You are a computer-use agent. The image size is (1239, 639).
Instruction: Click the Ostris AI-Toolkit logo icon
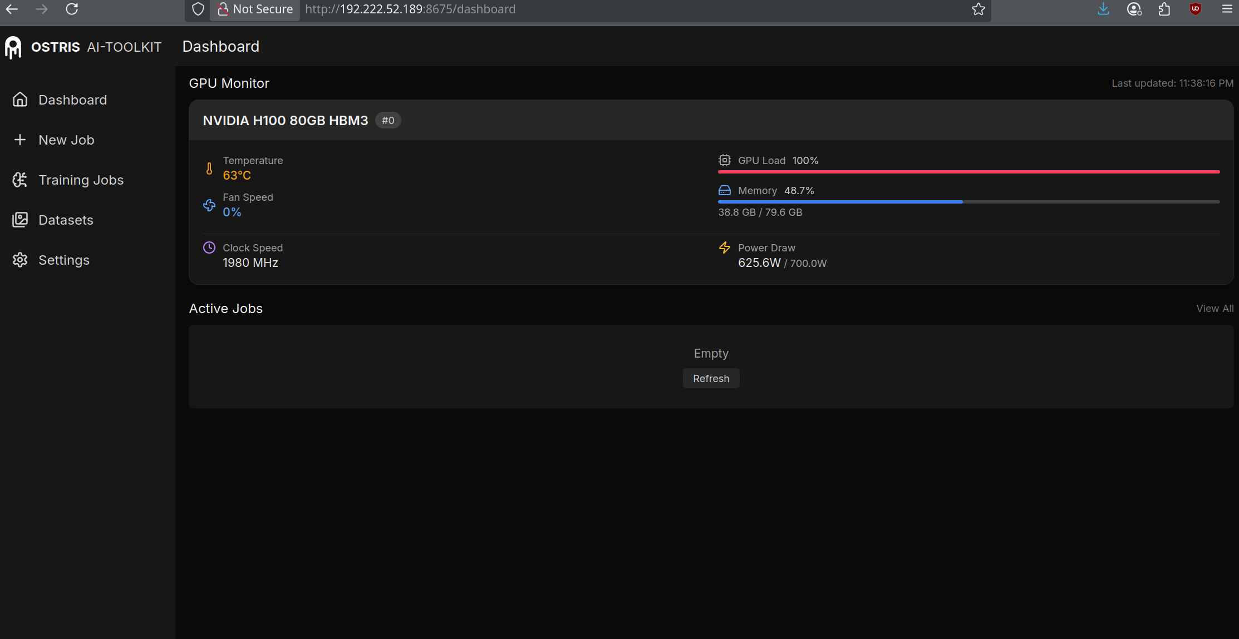pos(13,47)
